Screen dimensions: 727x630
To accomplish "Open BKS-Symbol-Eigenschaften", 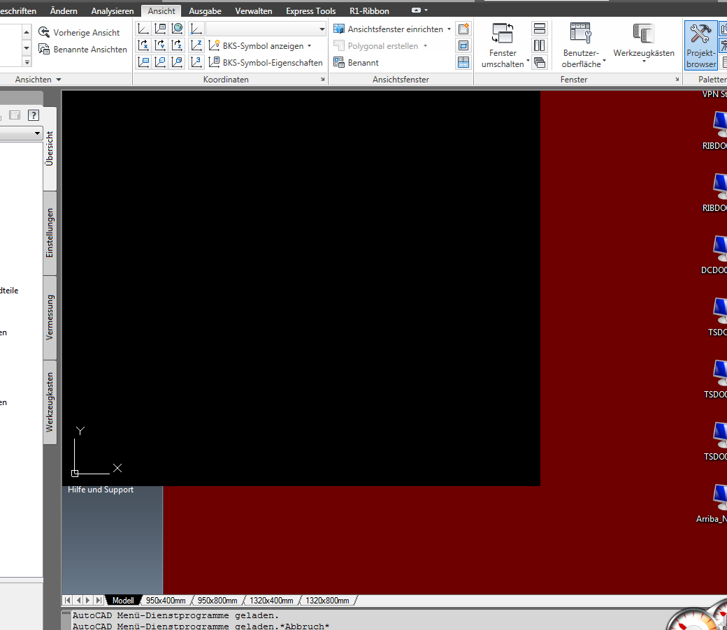I will (266, 63).
